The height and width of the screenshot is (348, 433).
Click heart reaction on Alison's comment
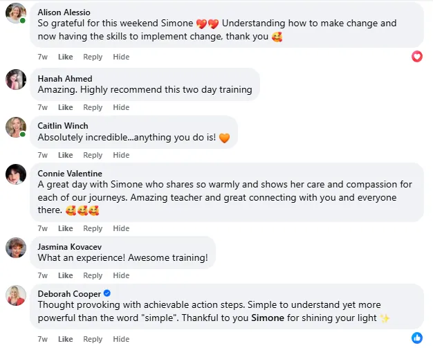[x=417, y=56]
